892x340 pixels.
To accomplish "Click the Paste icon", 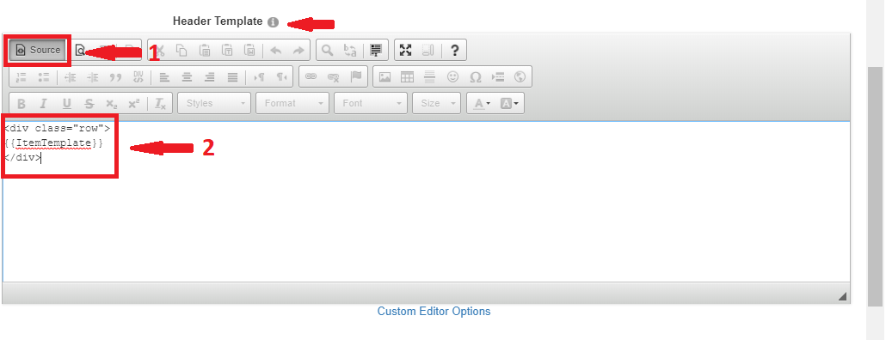I will (205, 50).
